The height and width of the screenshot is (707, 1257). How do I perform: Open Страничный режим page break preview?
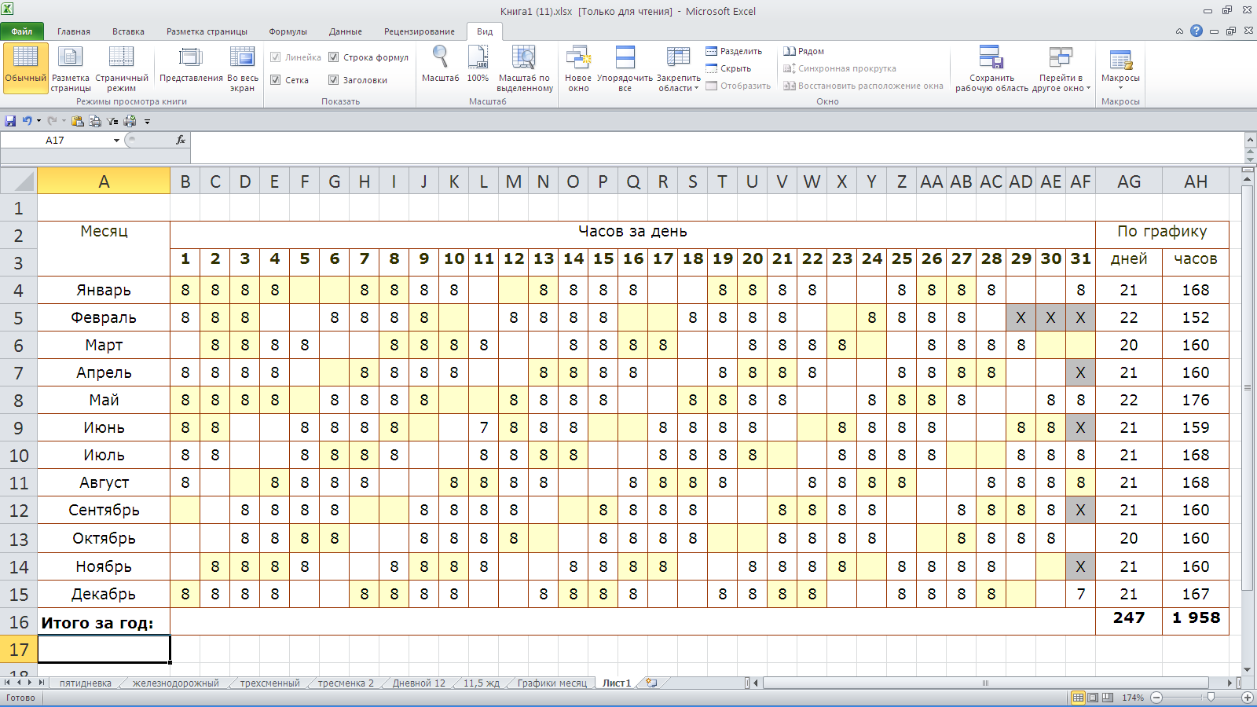click(x=122, y=68)
